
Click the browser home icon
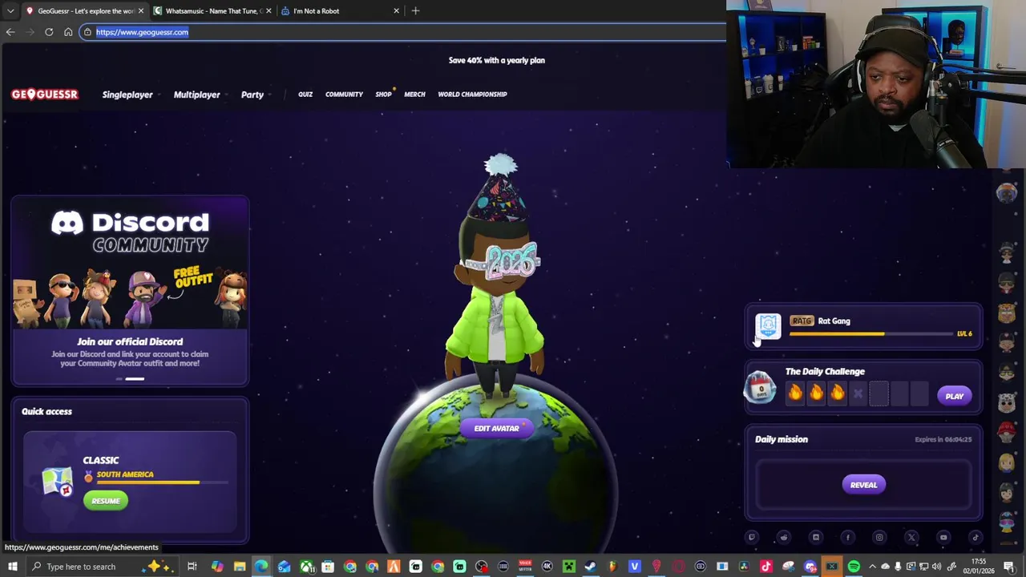[68, 32]
